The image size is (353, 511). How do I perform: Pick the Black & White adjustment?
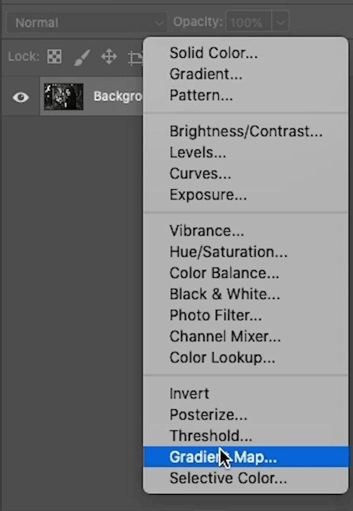(224, 295)
